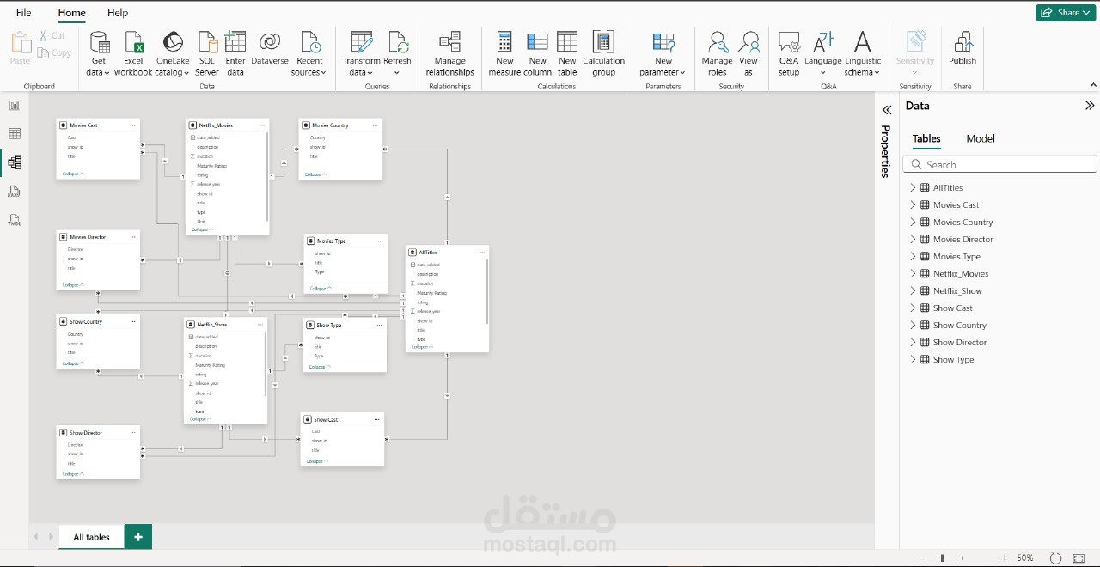
Task: Open Recent sources list
Action: (x=309, y=53)
